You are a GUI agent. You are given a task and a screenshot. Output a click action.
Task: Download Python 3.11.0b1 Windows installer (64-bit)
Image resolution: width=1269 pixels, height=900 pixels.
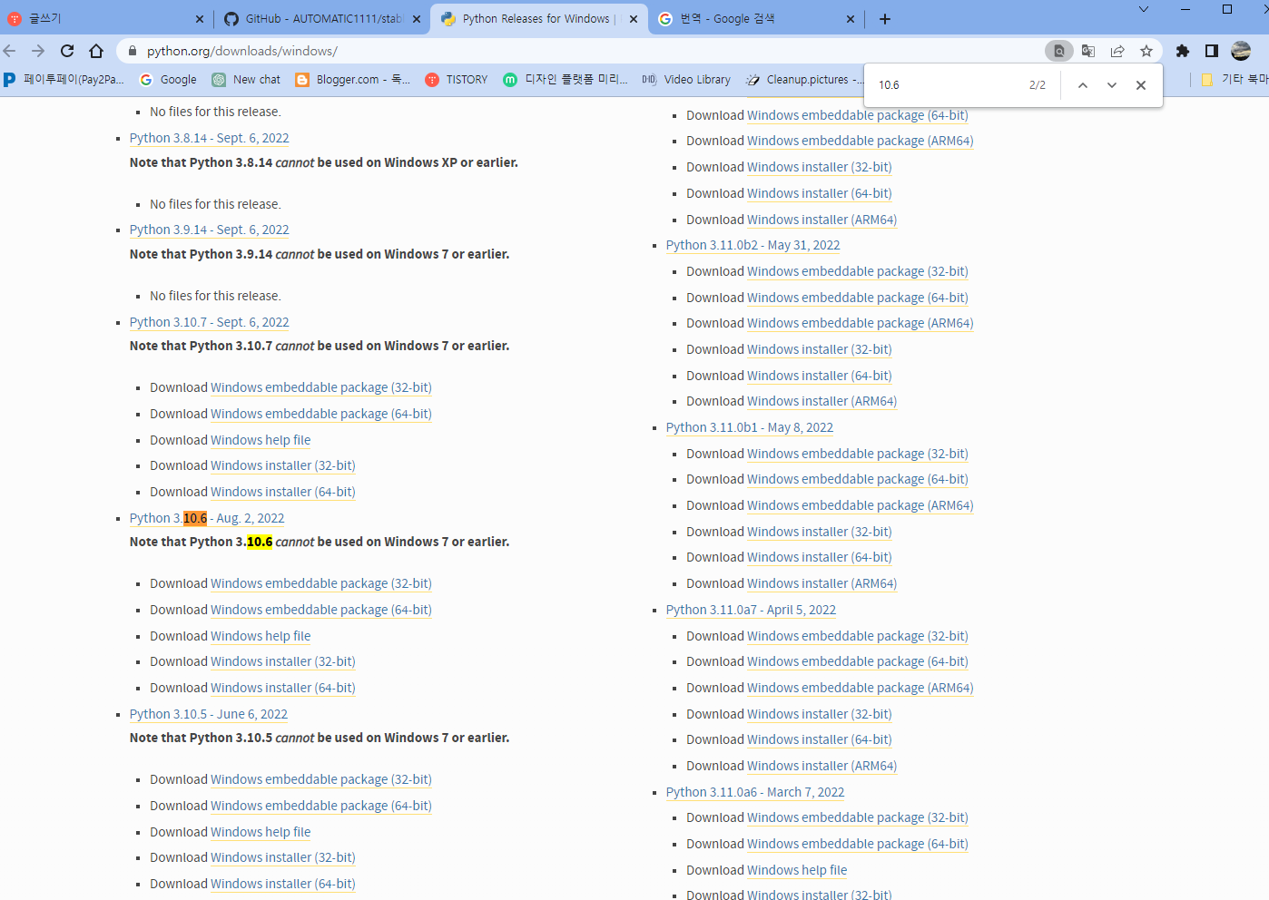(820, 557)
